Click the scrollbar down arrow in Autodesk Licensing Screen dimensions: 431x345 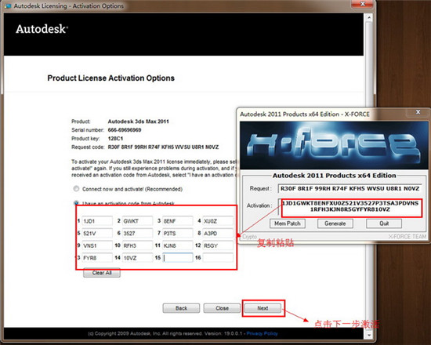coord(369,335)
